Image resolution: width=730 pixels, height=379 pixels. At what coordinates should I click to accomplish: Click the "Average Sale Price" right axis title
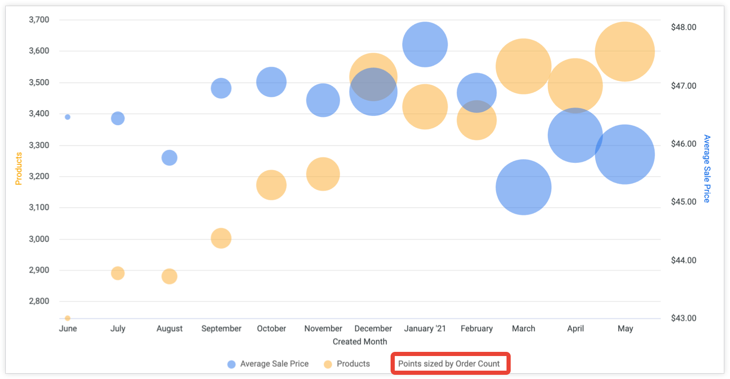707,169
